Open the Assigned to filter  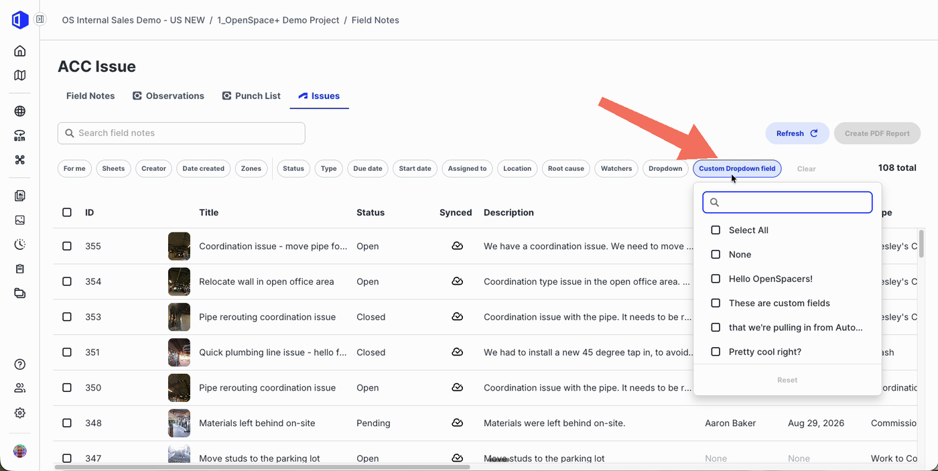pyautogui.click(x=467, y=169)
